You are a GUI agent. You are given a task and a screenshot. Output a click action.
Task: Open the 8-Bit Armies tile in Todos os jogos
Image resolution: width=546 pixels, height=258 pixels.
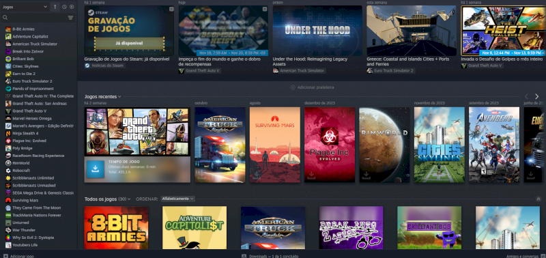[116, 228]
